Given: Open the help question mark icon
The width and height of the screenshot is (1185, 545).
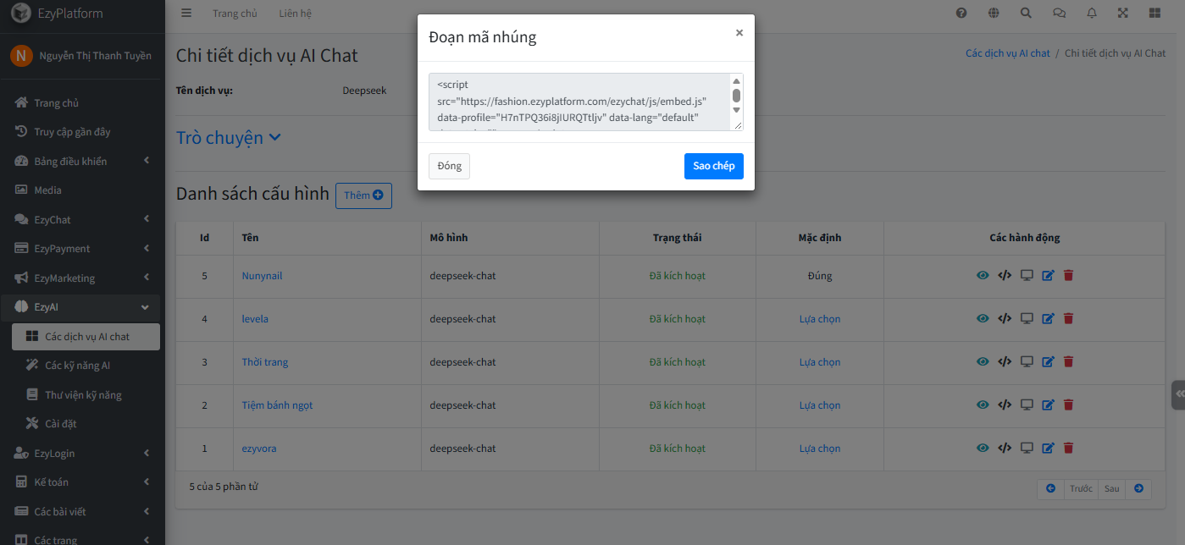Looking at the screenshot, I should pos(961,13).
